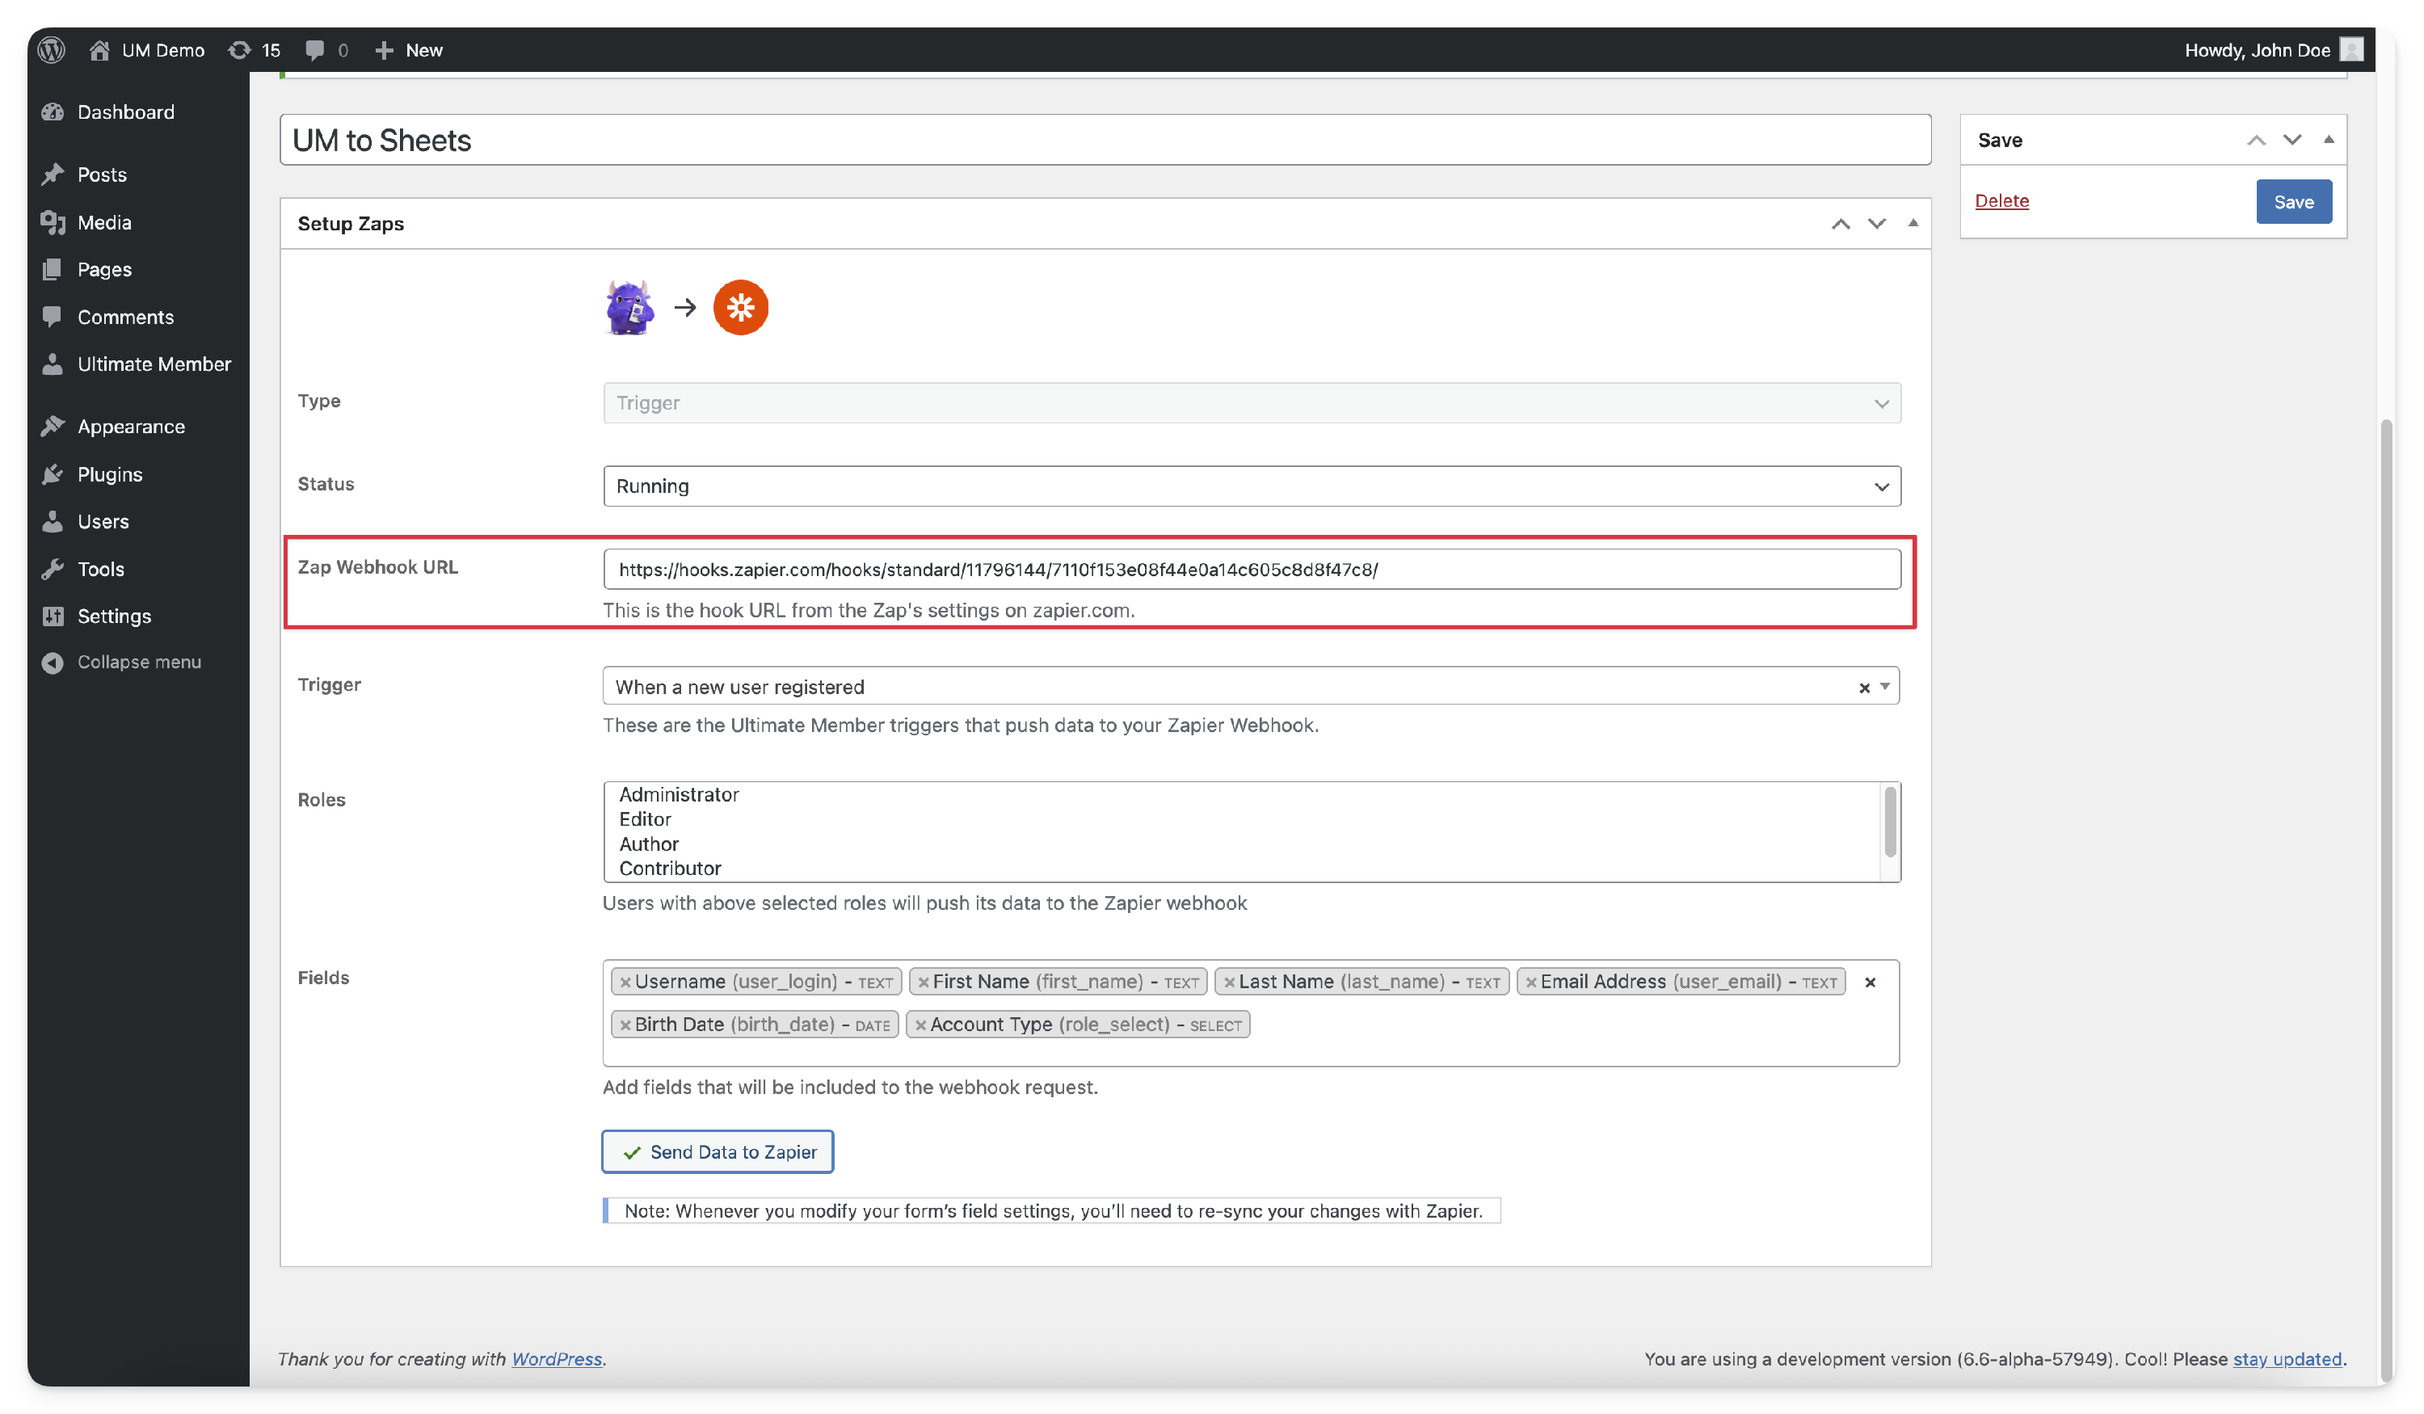Remove the Username field tag
Viewport: 2424px width, 1414px height.
625,982
